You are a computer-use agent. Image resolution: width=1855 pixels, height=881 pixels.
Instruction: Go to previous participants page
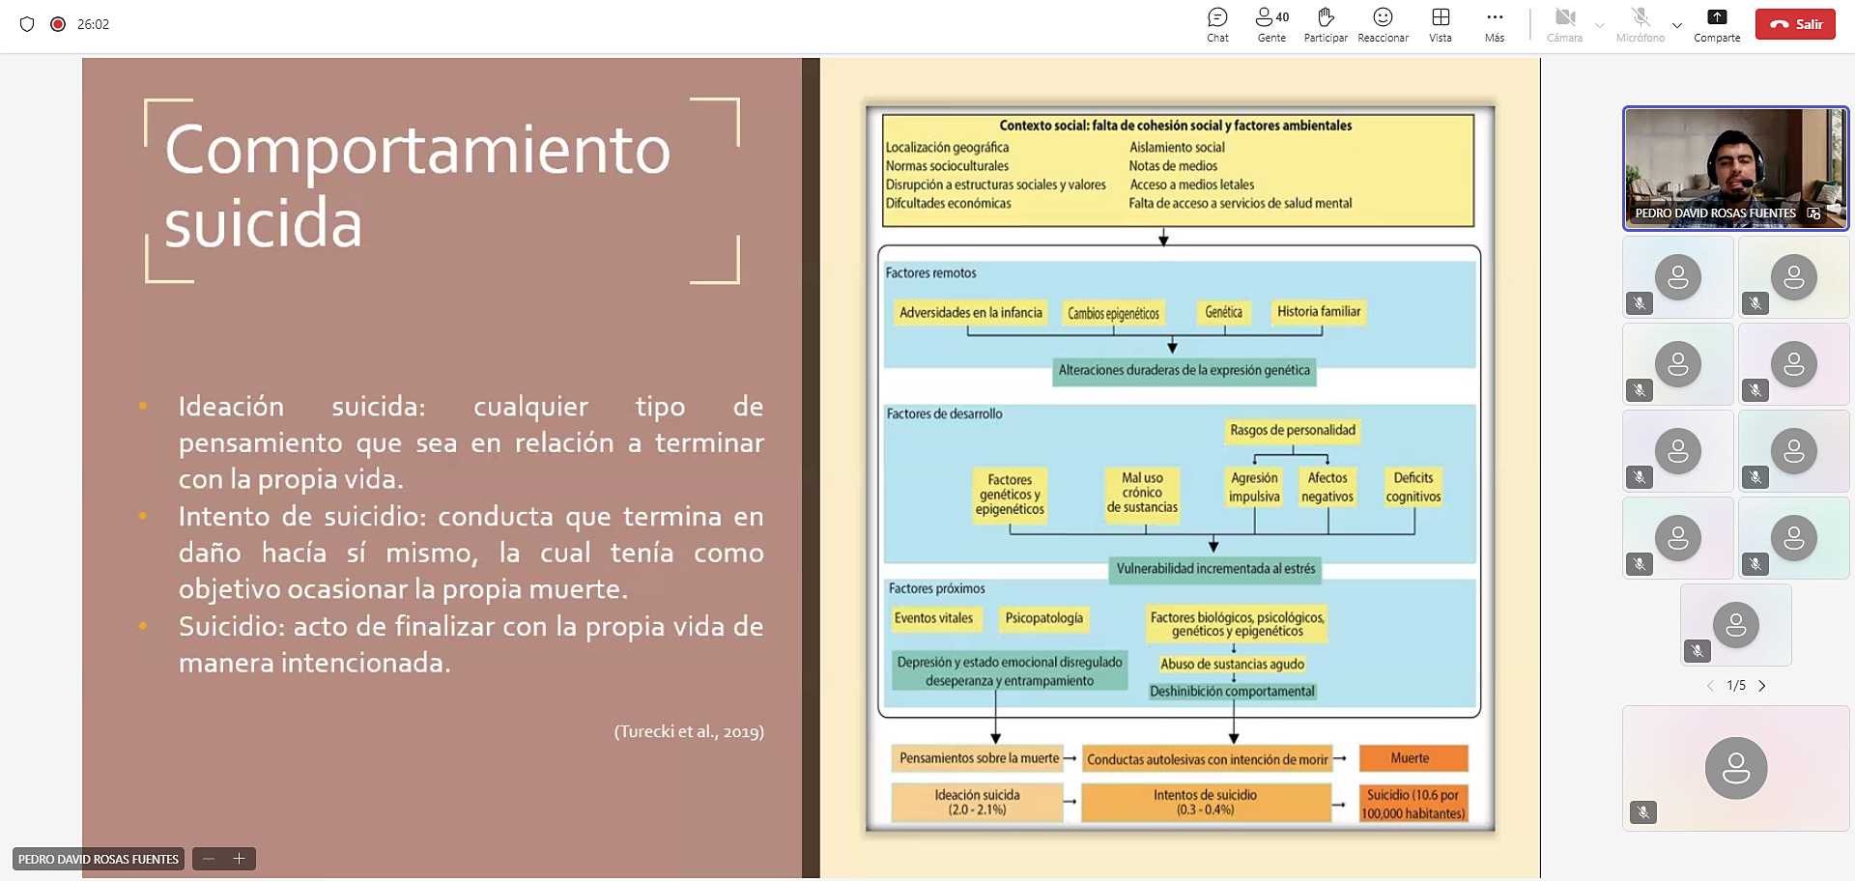click(x=1709, y=686)
